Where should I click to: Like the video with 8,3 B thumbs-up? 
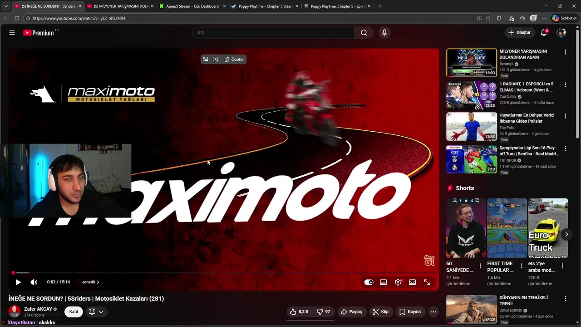(x=299, y=312)
